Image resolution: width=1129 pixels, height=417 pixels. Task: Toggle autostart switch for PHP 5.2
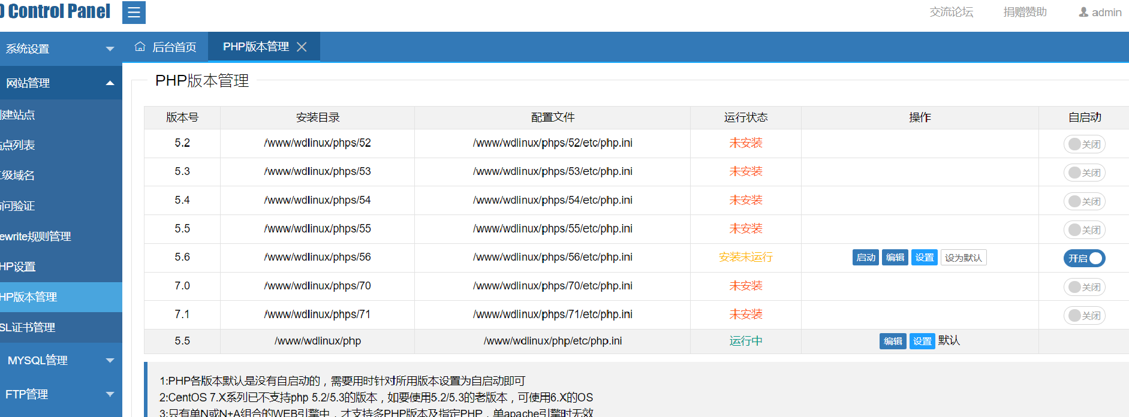pyautogui.click(x=1084, y=144)
